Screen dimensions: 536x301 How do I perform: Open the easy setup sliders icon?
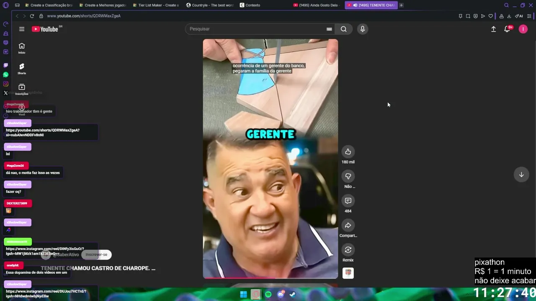(529, 16)
